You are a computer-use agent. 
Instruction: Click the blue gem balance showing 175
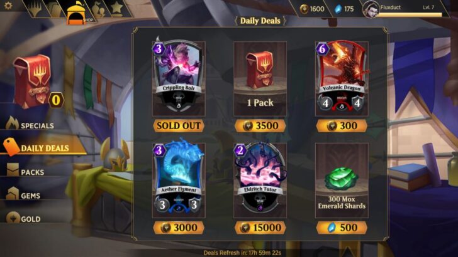coord(343,9)
